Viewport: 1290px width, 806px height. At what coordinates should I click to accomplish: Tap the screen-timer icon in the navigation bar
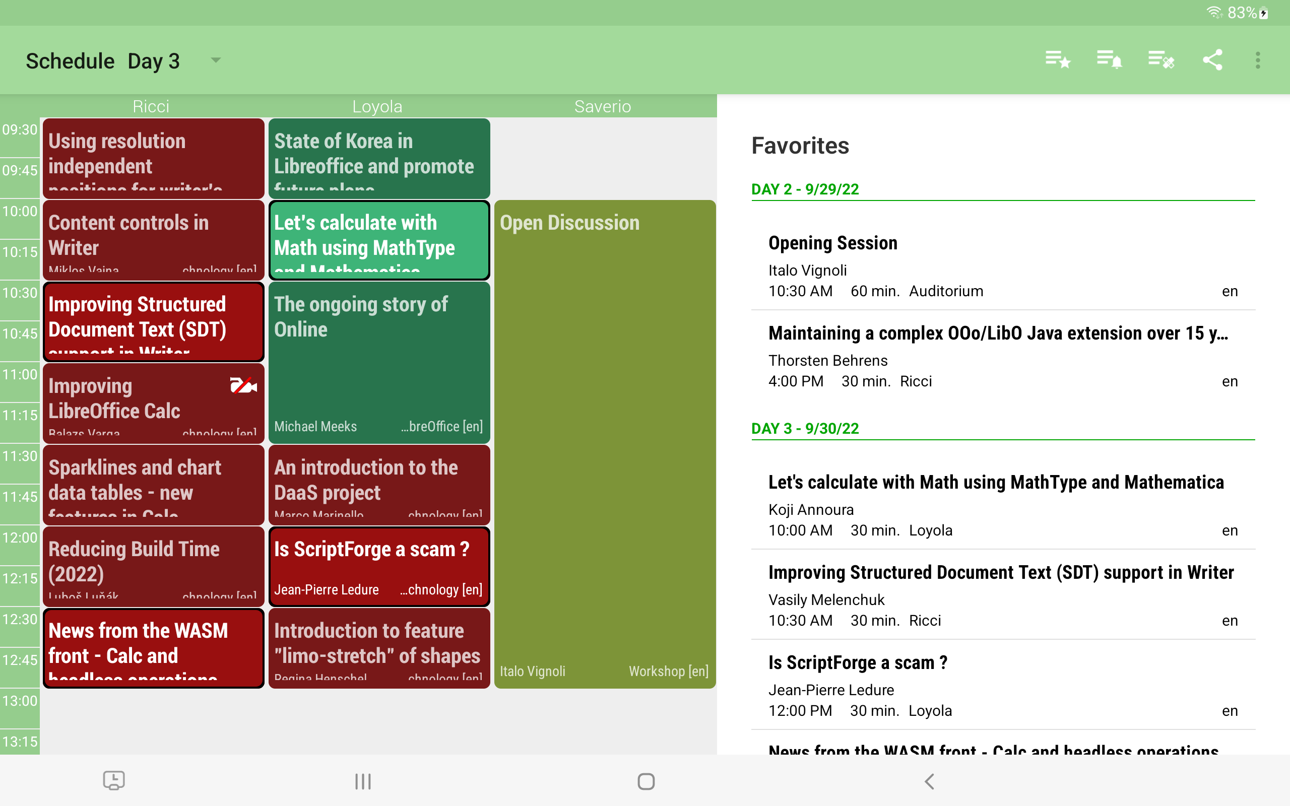(x=113, y=781)
